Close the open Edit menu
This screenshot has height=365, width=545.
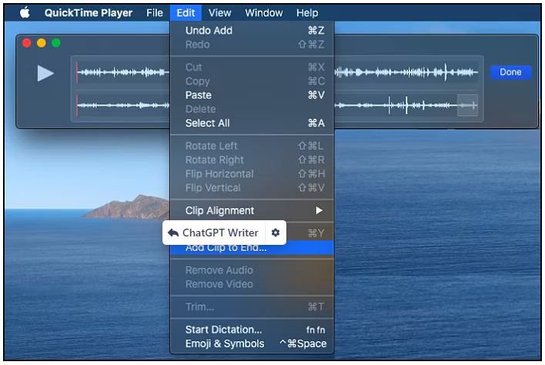[x=186, y=13]
